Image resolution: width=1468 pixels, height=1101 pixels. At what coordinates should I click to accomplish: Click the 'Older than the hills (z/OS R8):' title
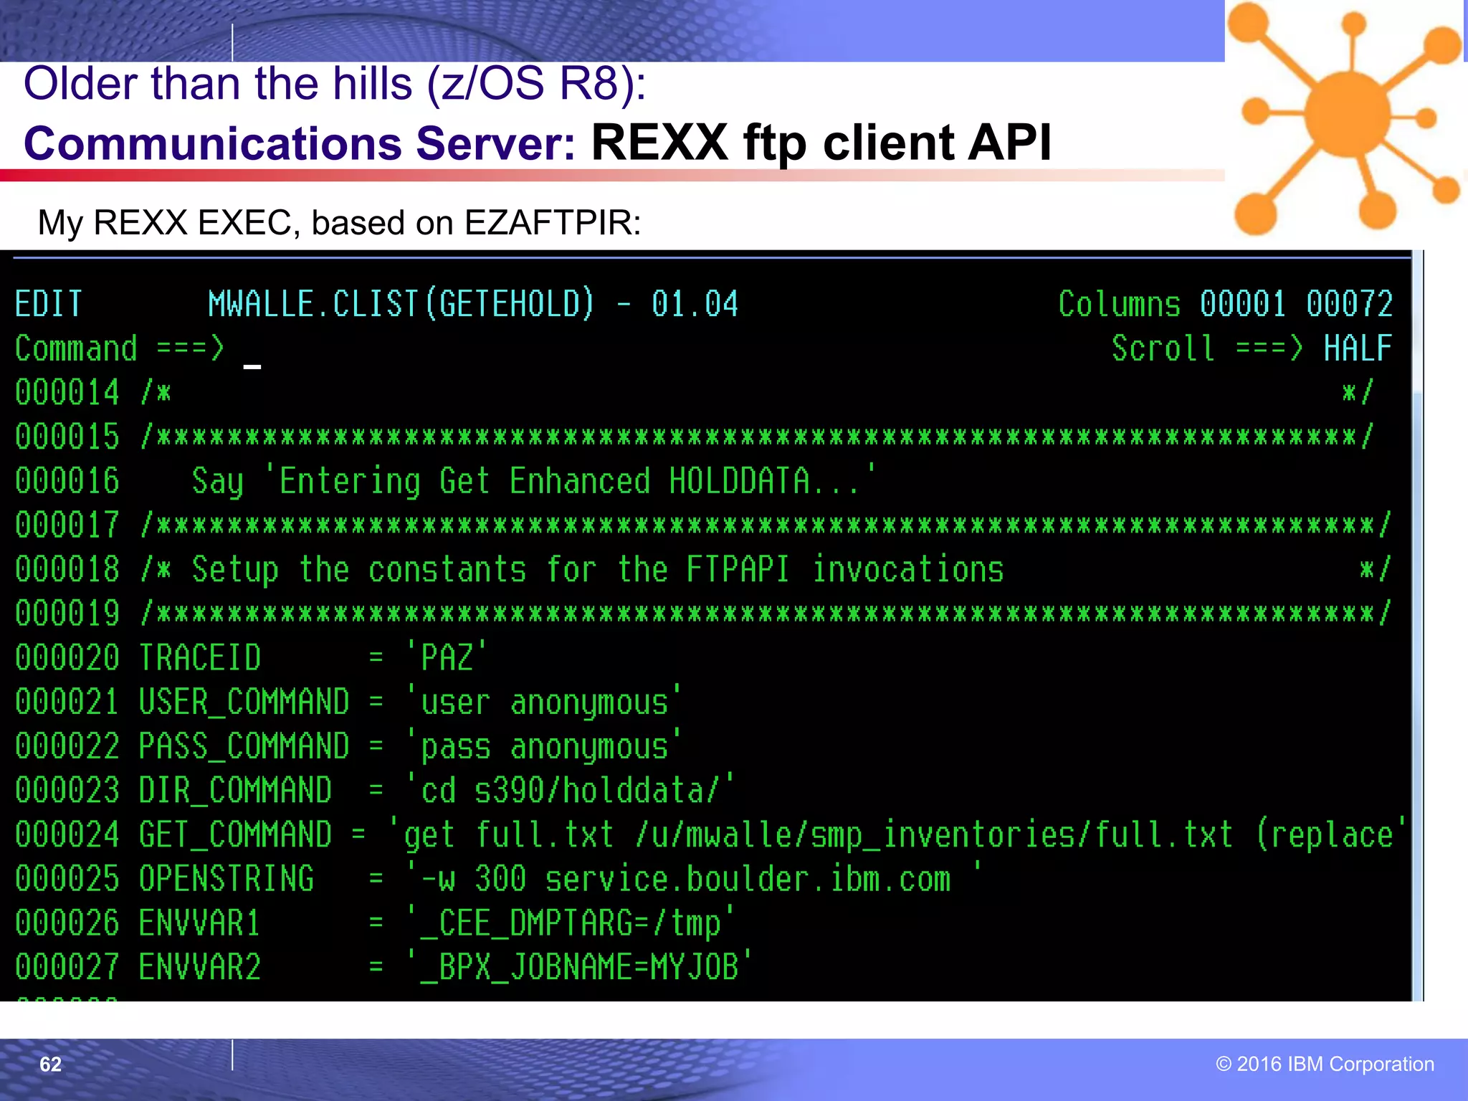[x=335, y=84]
